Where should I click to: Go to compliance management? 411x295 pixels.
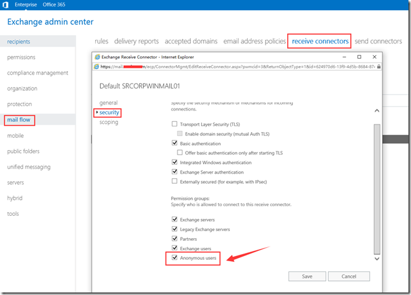click(38, 73)
